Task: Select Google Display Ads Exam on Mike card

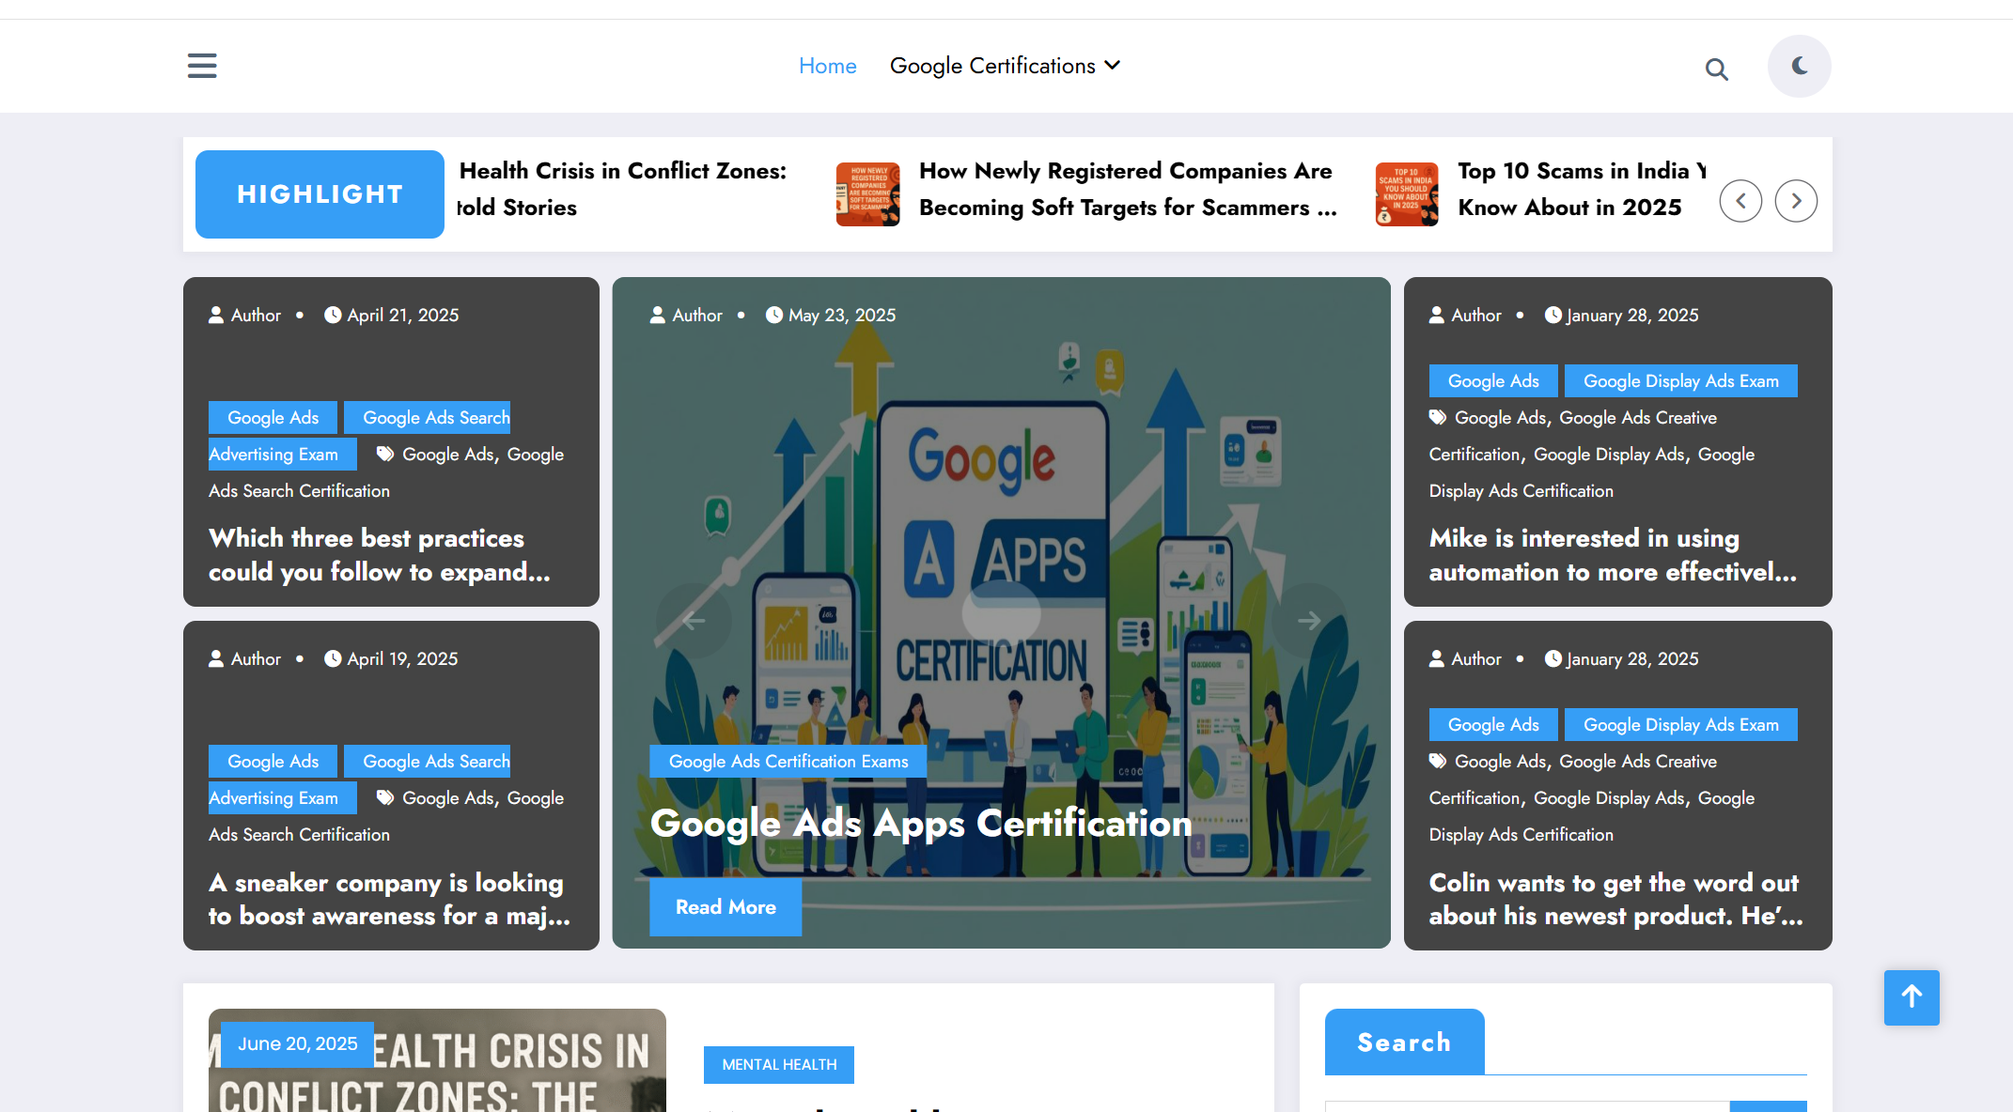Action: point(1680,381)
